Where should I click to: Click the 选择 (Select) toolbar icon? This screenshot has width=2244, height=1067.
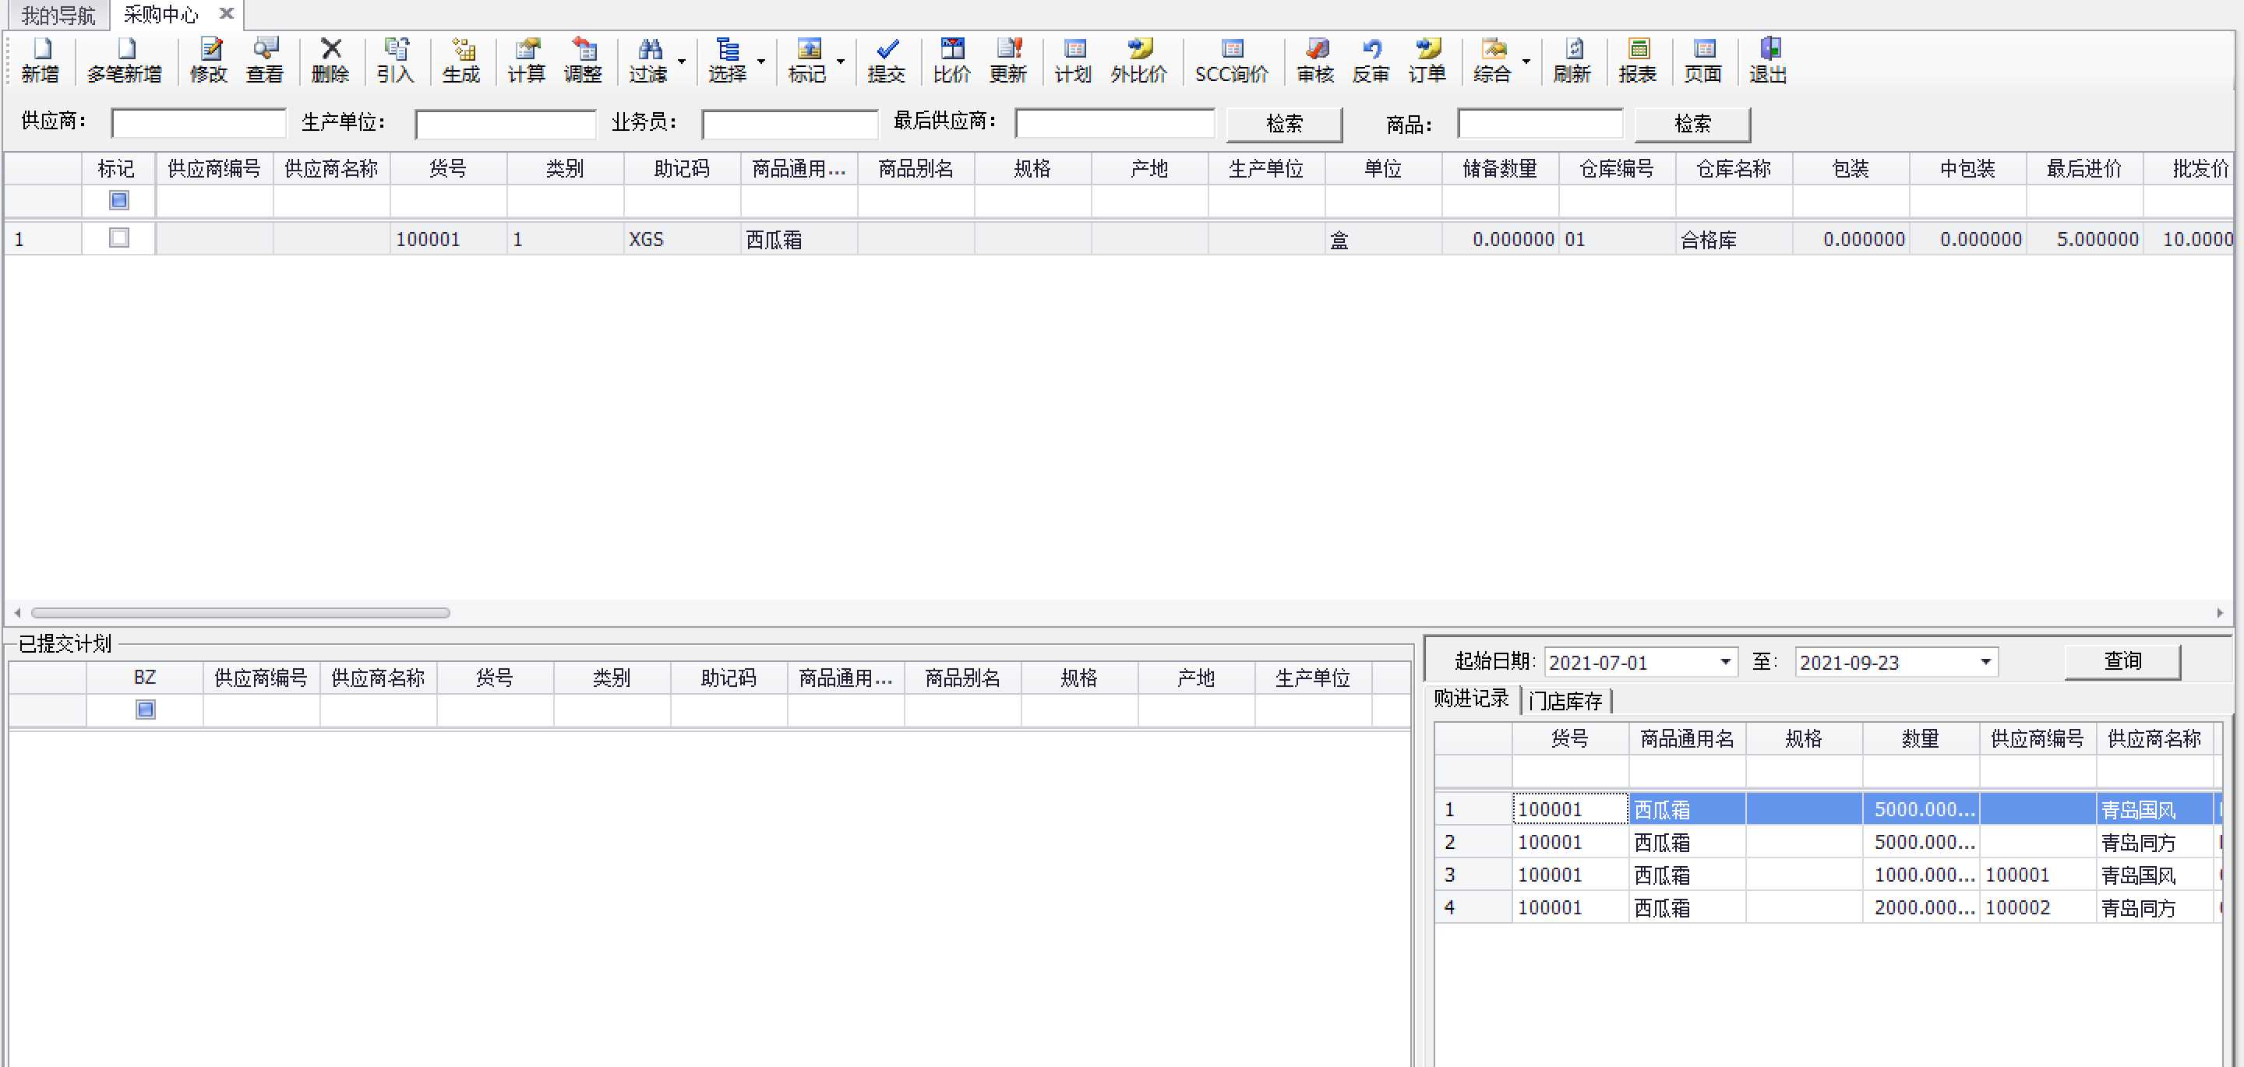tap(728, 60)
